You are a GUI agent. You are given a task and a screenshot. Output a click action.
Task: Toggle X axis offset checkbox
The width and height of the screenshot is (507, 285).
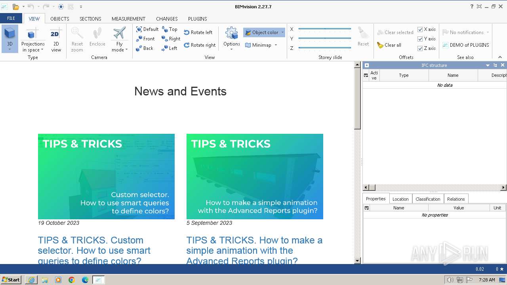tap(420, 29)
